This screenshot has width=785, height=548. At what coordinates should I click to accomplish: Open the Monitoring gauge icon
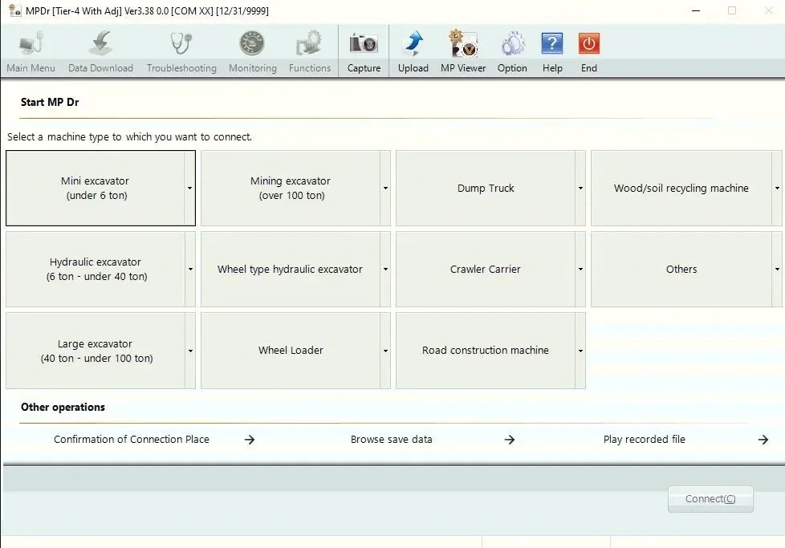tap(252, 44)
